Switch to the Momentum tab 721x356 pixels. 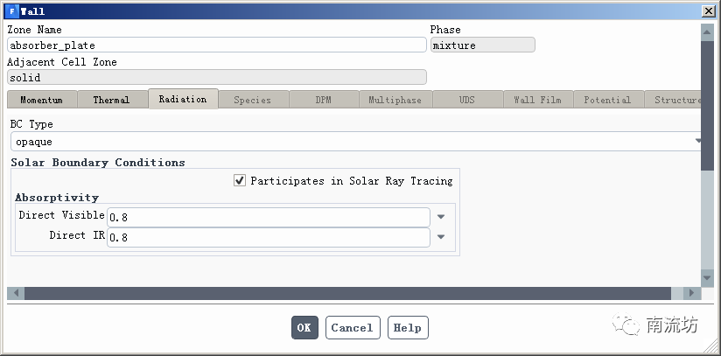(41, 100)
